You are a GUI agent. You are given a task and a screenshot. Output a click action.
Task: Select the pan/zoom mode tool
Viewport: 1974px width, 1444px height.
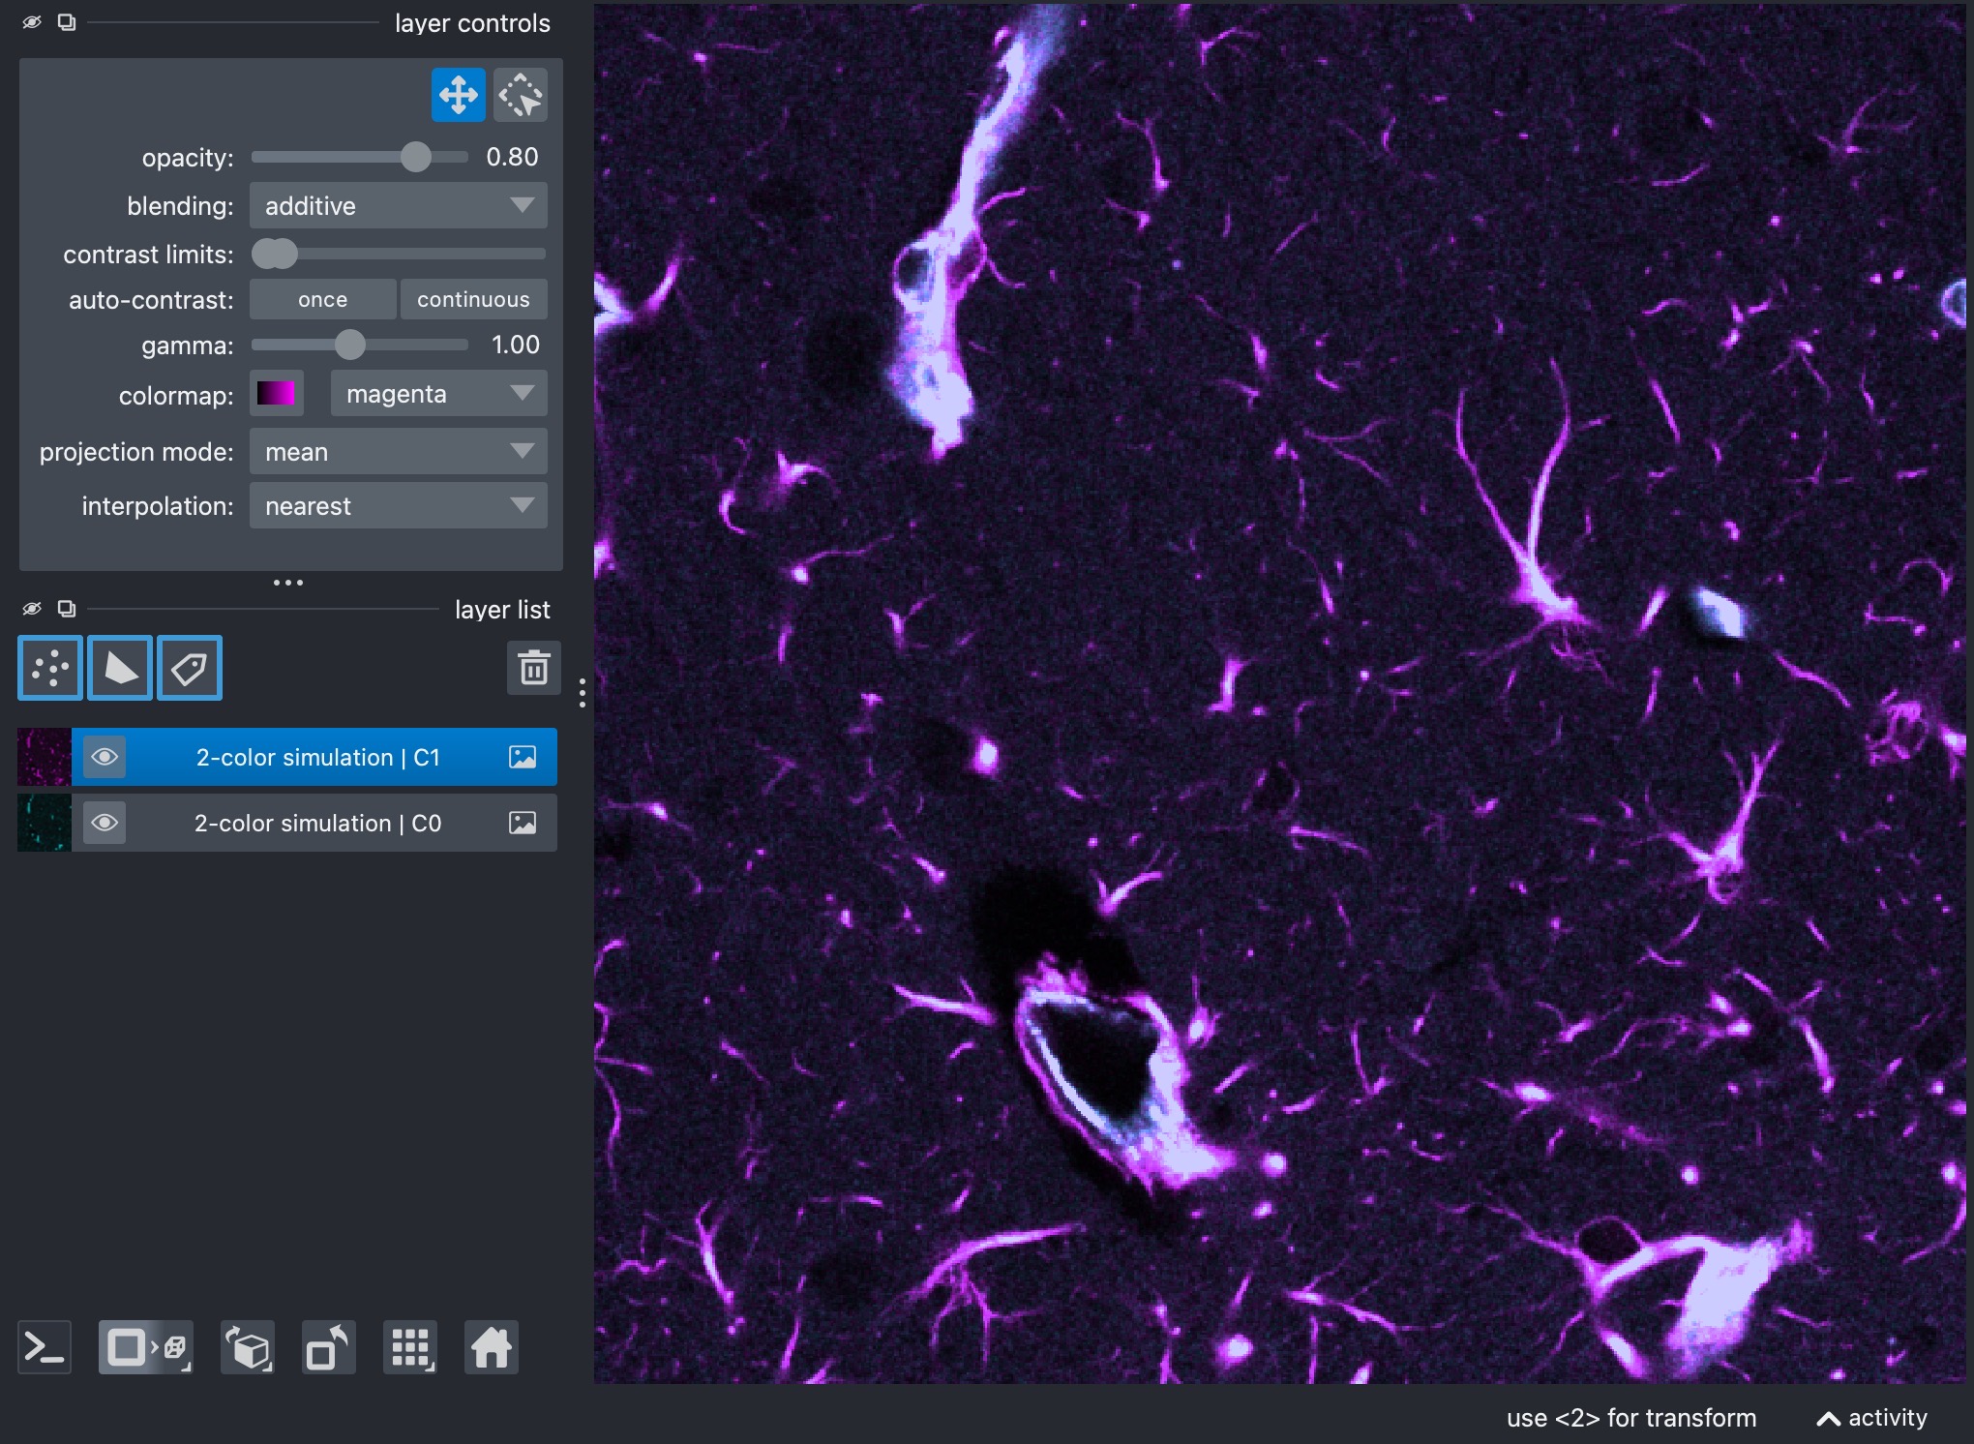click(x=458, y=95)
